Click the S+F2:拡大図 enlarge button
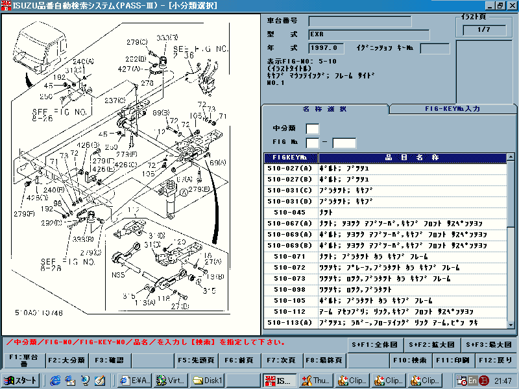This screenshot has height=389, width=519. 428,344
